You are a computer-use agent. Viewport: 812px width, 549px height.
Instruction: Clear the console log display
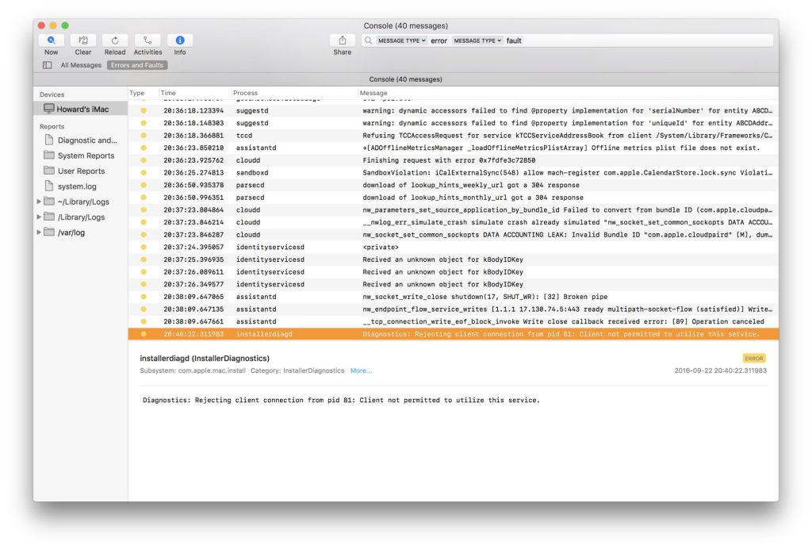click(83, 40)
